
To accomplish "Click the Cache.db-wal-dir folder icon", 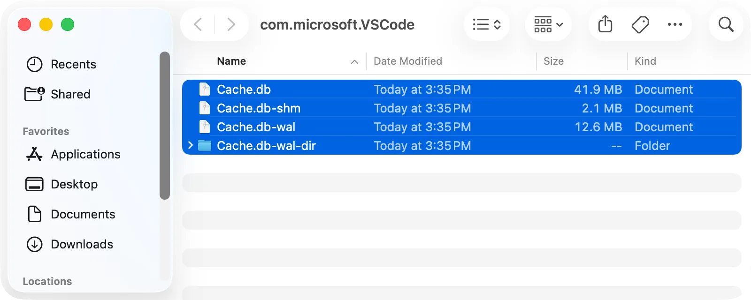I will coord(205,146).
